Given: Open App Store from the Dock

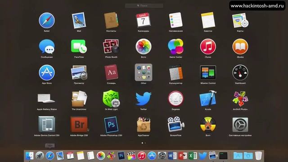Looking at the screenshot, I should click(x=152, y=156).
